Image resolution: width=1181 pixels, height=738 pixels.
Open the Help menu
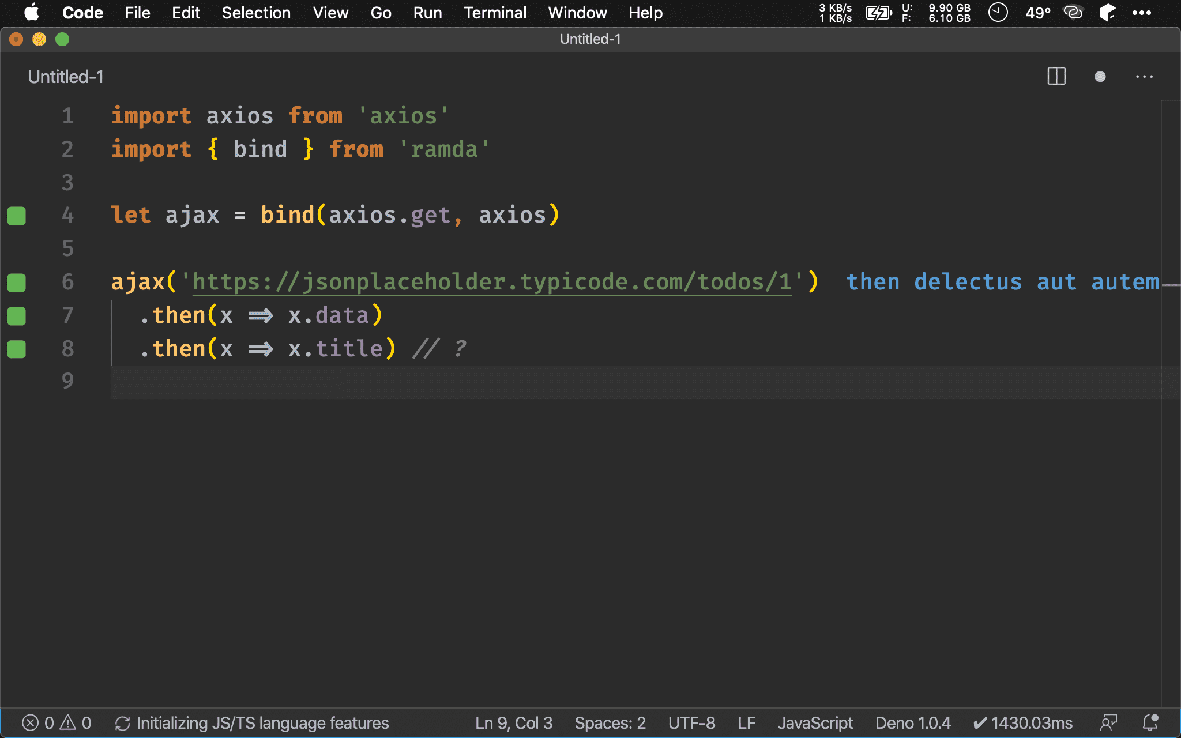645,13
